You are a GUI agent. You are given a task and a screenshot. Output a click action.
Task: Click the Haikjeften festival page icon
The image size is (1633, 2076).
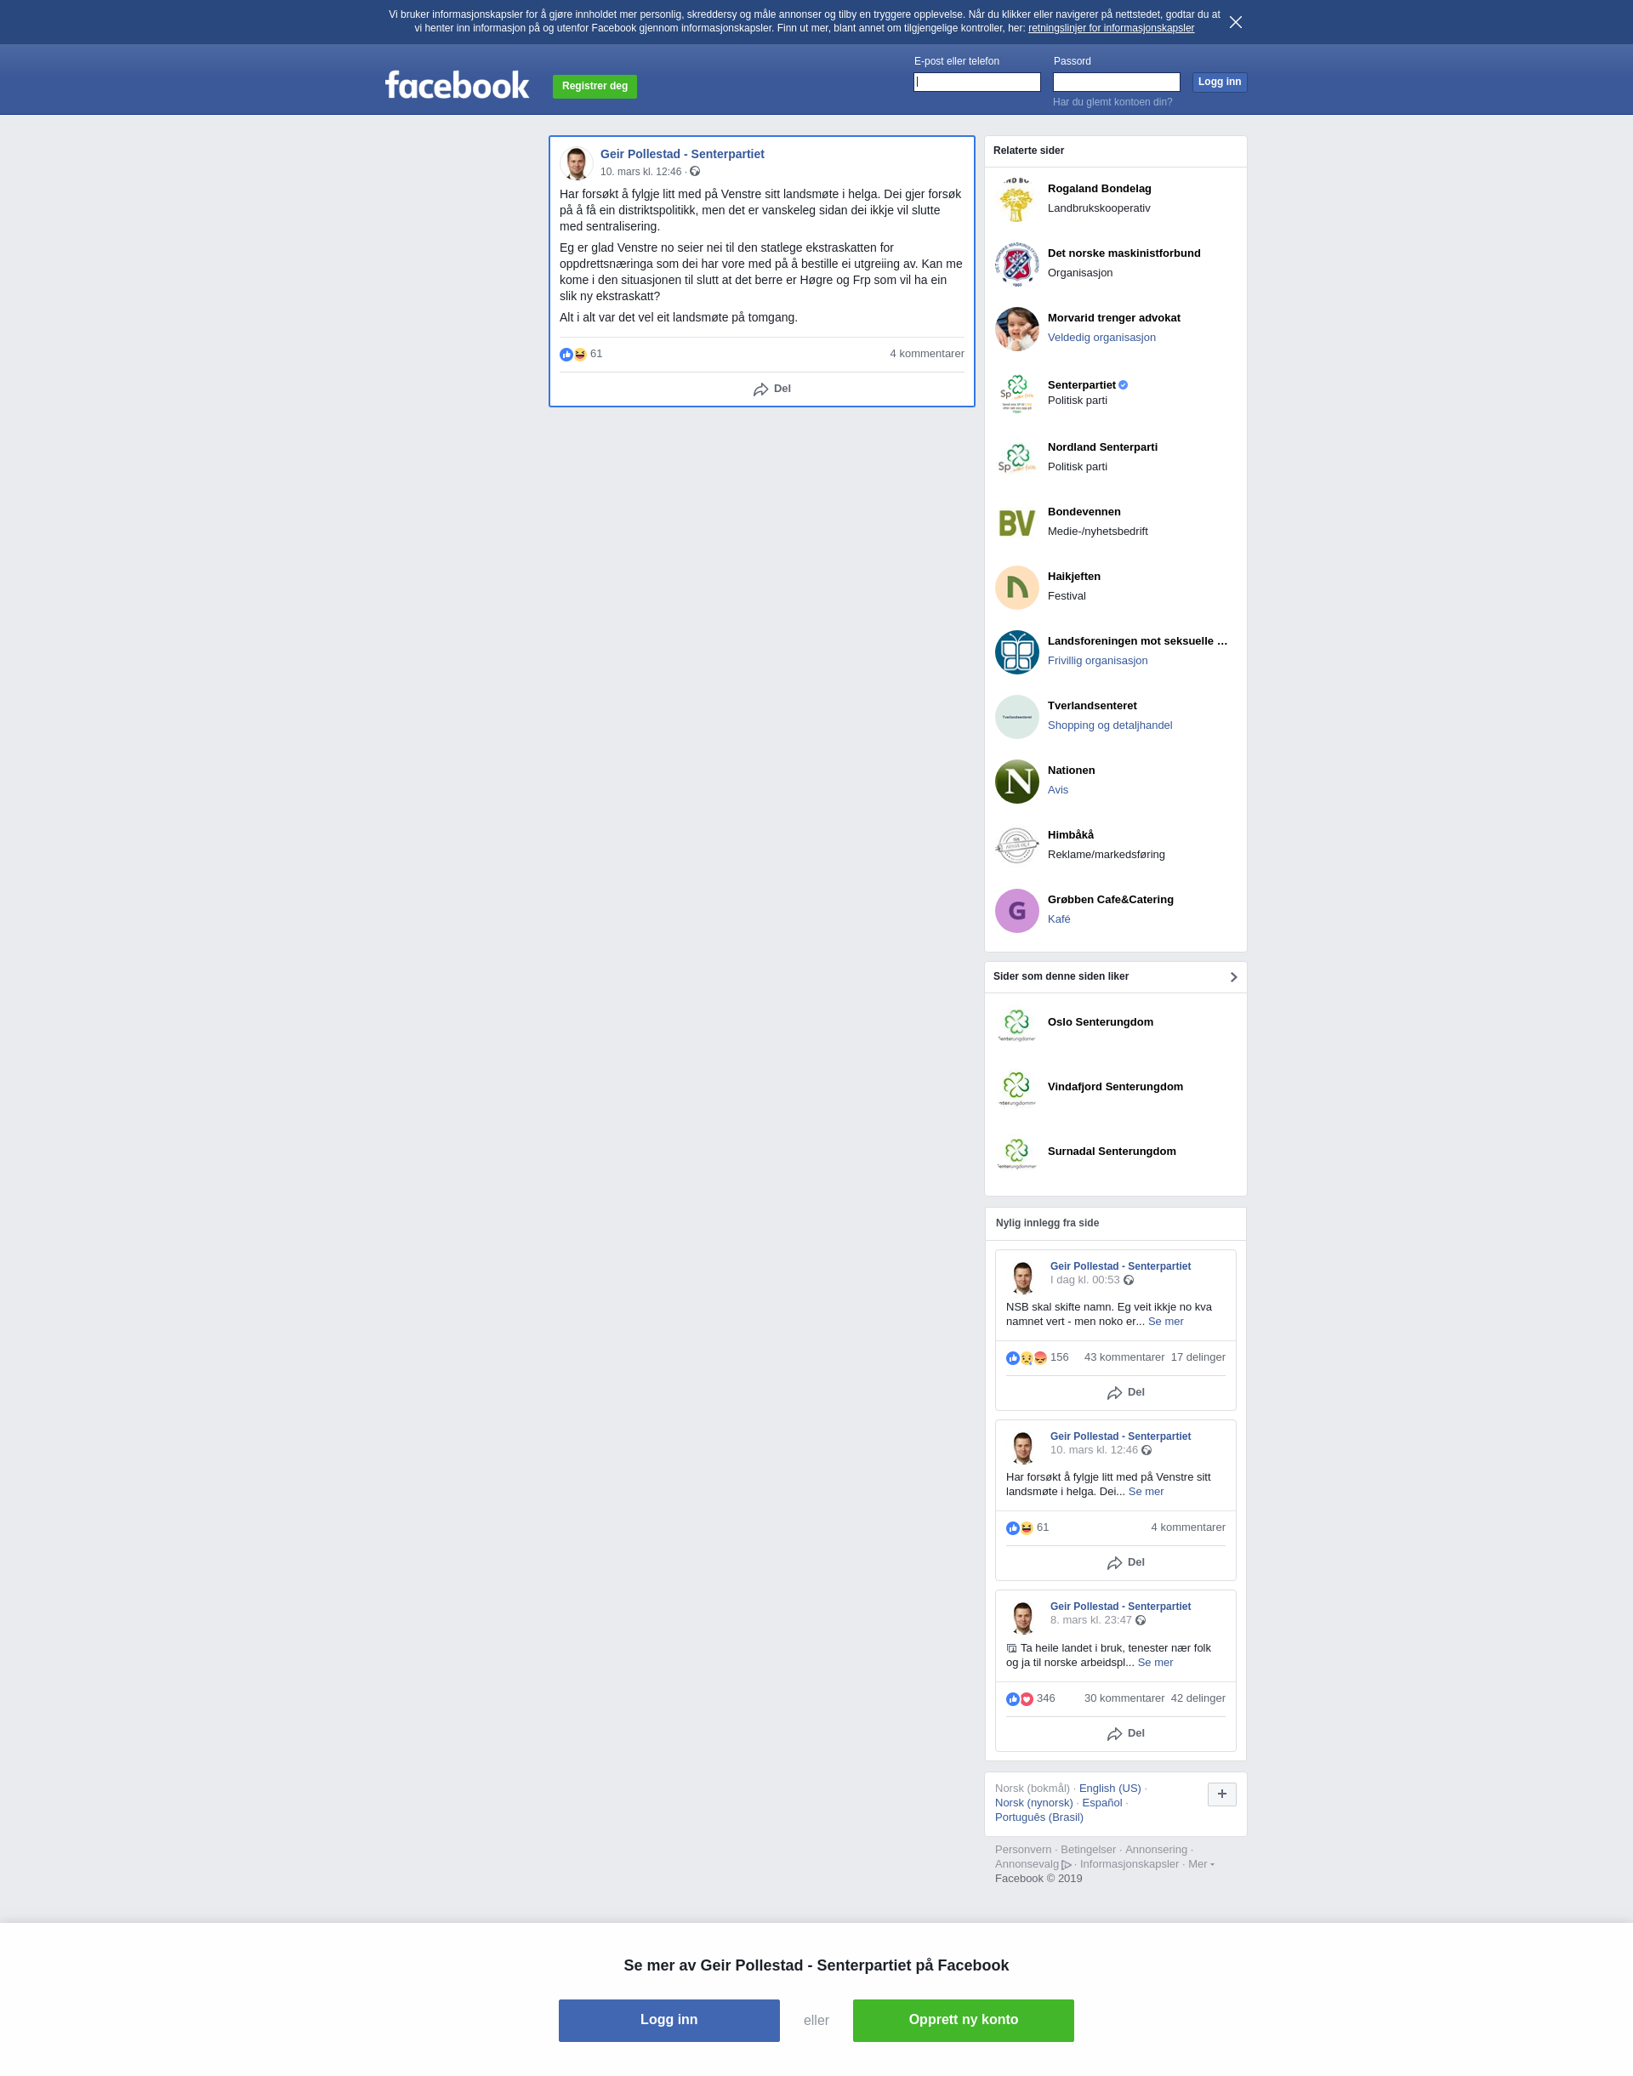(x=1016, y=587)
